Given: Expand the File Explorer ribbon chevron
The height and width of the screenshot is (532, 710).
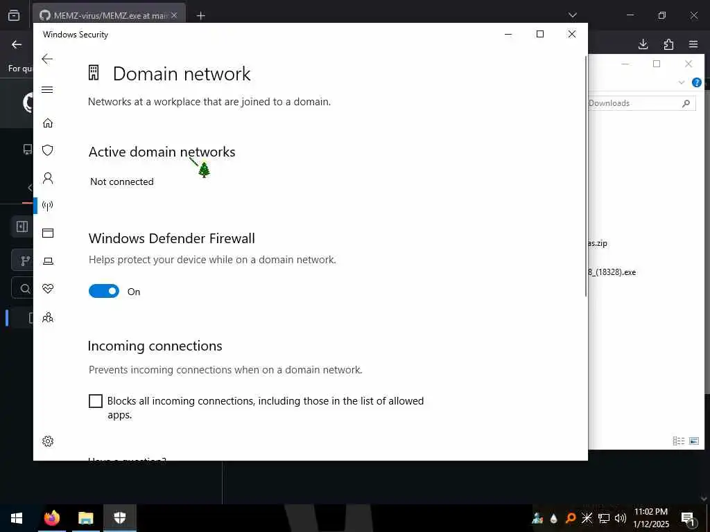Looking at the screenshot, I should coord(682,82).
